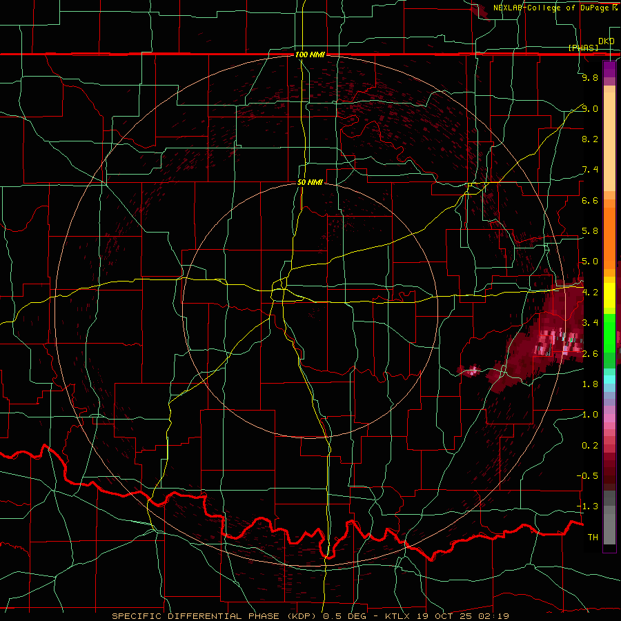Viewport: 621px width, 621px height.
Task: Click the SPECIFIC DIFFERENTIAL PHASE (KDP) caption text
Action: pyautogui.click(x=215, y=616)
